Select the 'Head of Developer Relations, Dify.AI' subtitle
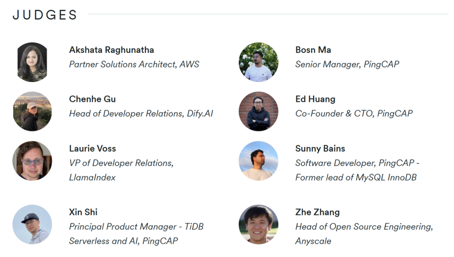The image size is (454, 257). click(x=141, y=114)
